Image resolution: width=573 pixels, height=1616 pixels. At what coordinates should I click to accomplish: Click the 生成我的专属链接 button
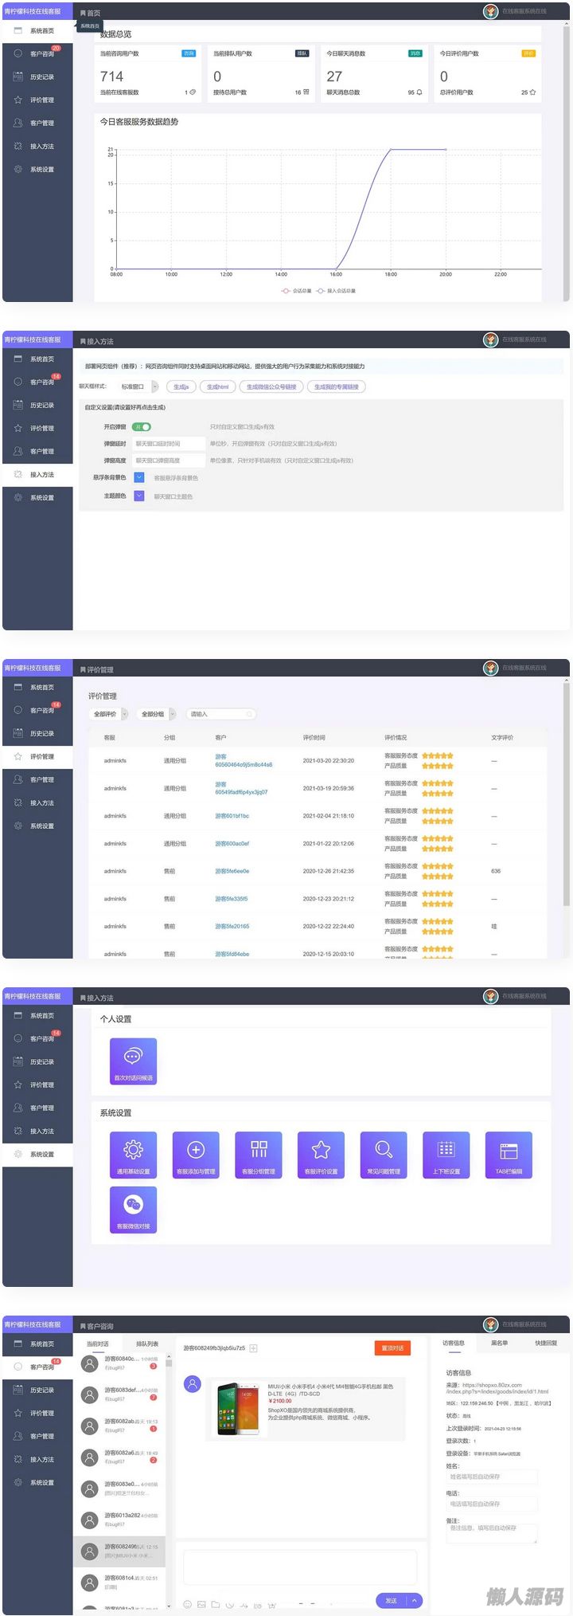[336, 386]
